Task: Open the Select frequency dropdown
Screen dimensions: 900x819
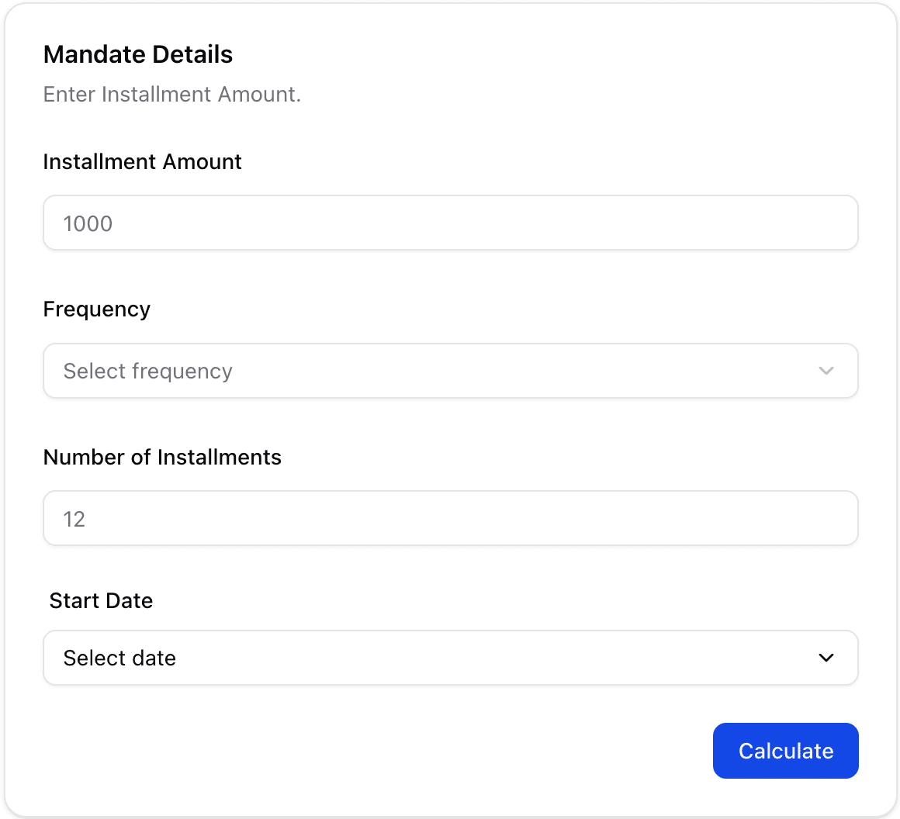Action: point(450,371)
